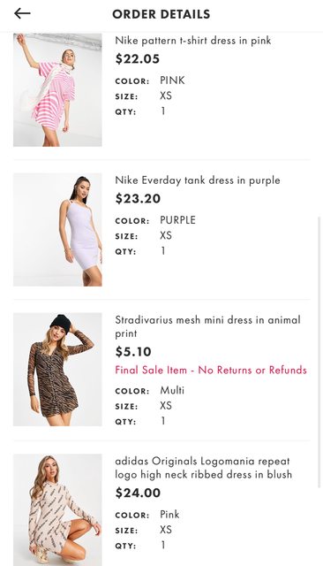Click the PURPLE color value
This screenshot has height=566, width=323.
[x=178, y=220]
